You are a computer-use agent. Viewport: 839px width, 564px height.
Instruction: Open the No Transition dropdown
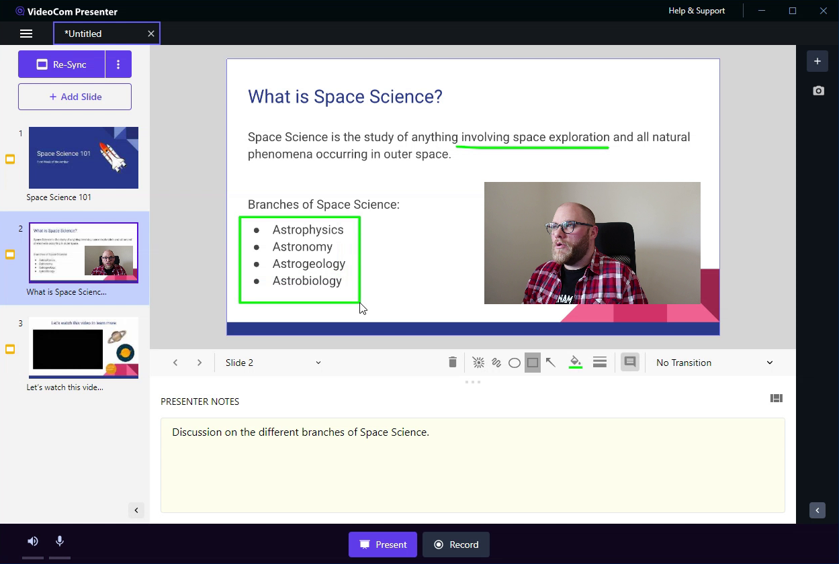click(x=714, y=363)
